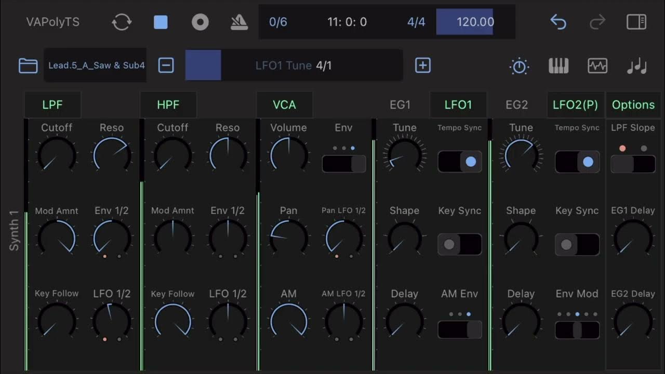Increase LFO1 Tune with plus button
This screenshot has width=665, height=374.
(423, 65)
